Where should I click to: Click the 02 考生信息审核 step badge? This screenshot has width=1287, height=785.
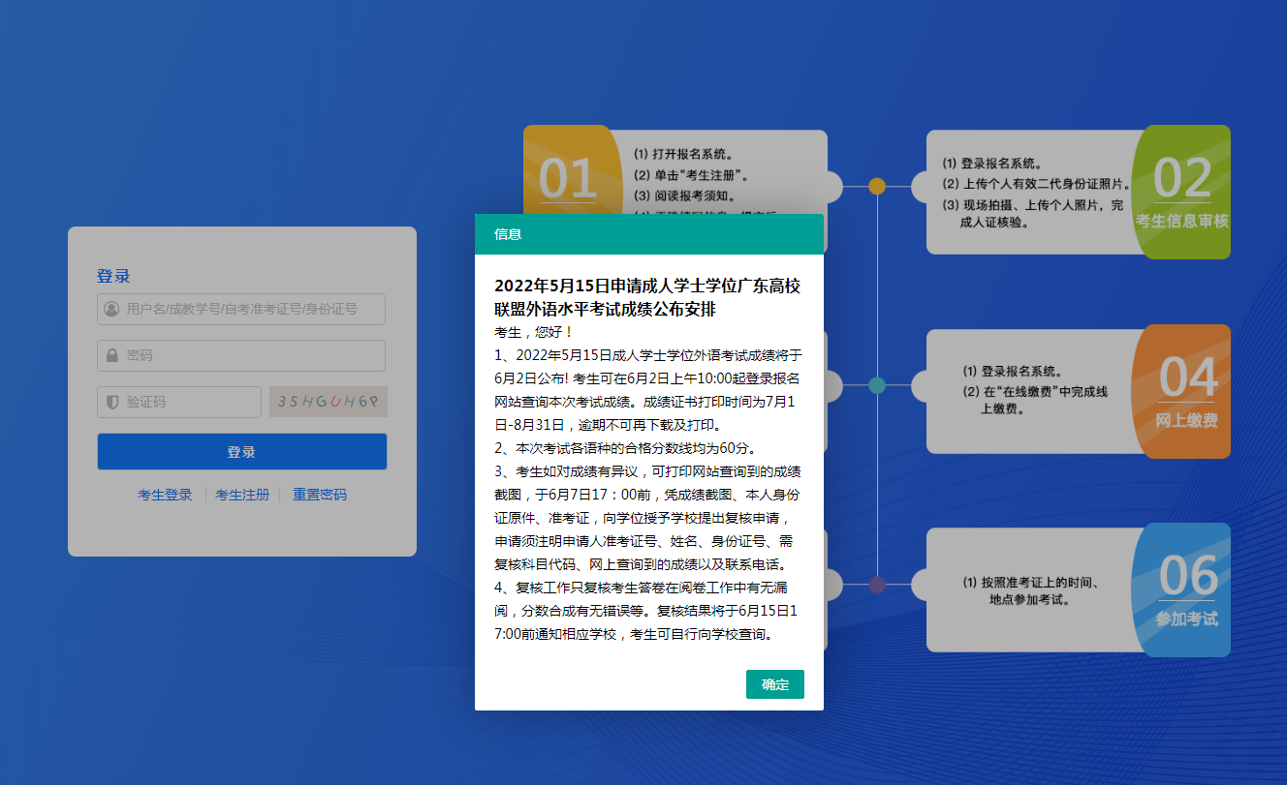pos(1182,193)
